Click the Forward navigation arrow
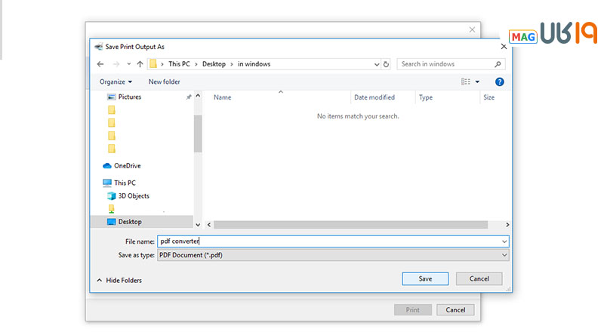This screenshot has height=335, width=604. [116, 64]
